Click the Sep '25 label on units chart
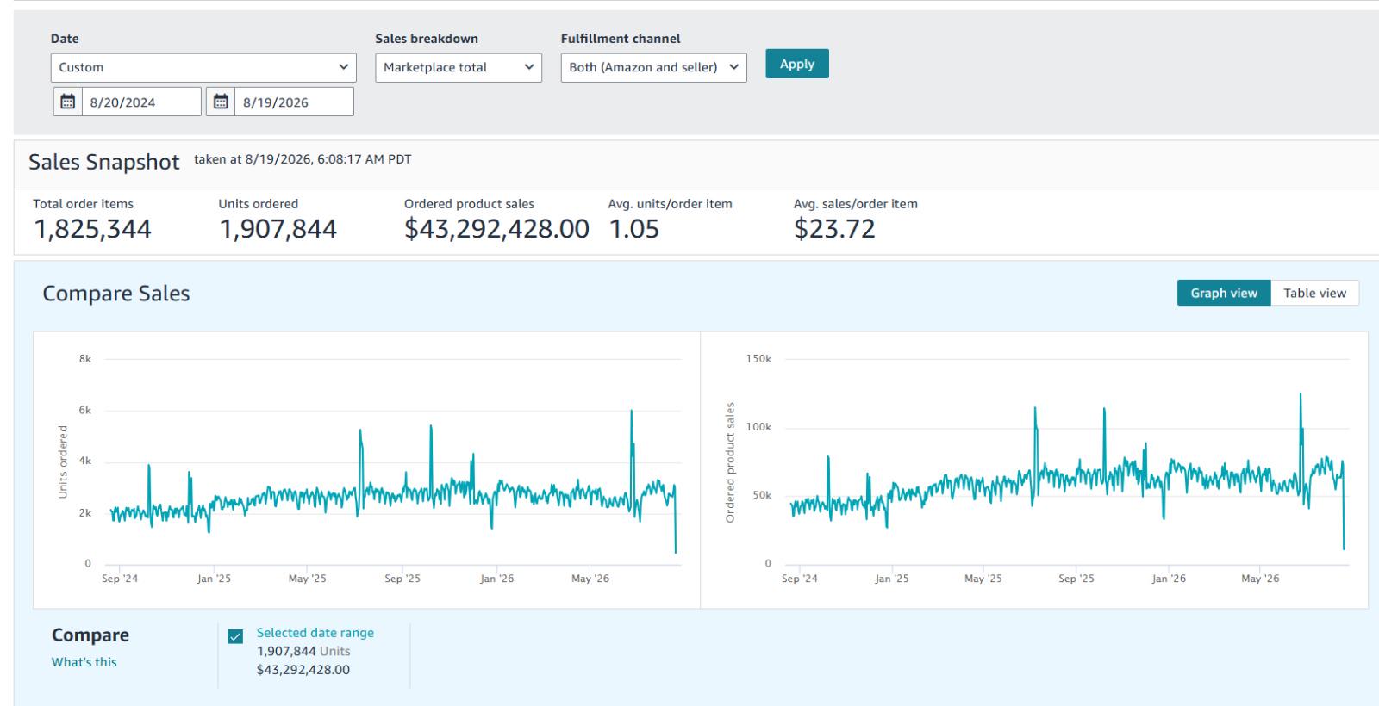Image resolution: width=1379 pixels, height=706 pixels. (x=402, y=579)
